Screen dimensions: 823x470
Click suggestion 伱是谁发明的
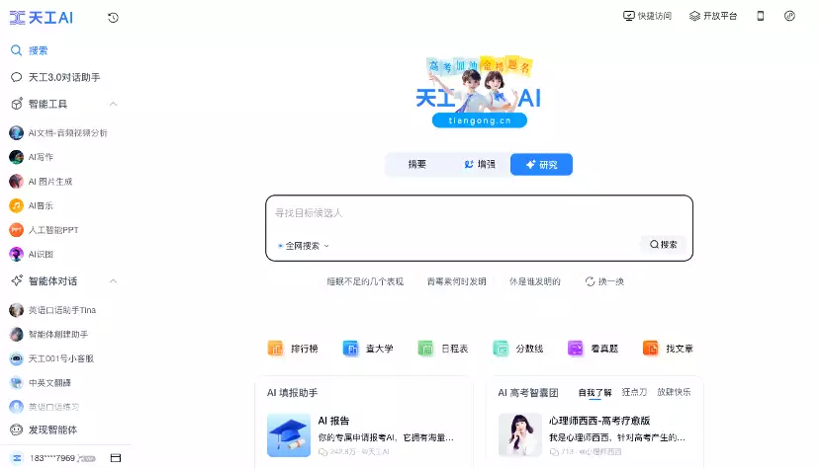pyautogui.click(x=534, y=281)
